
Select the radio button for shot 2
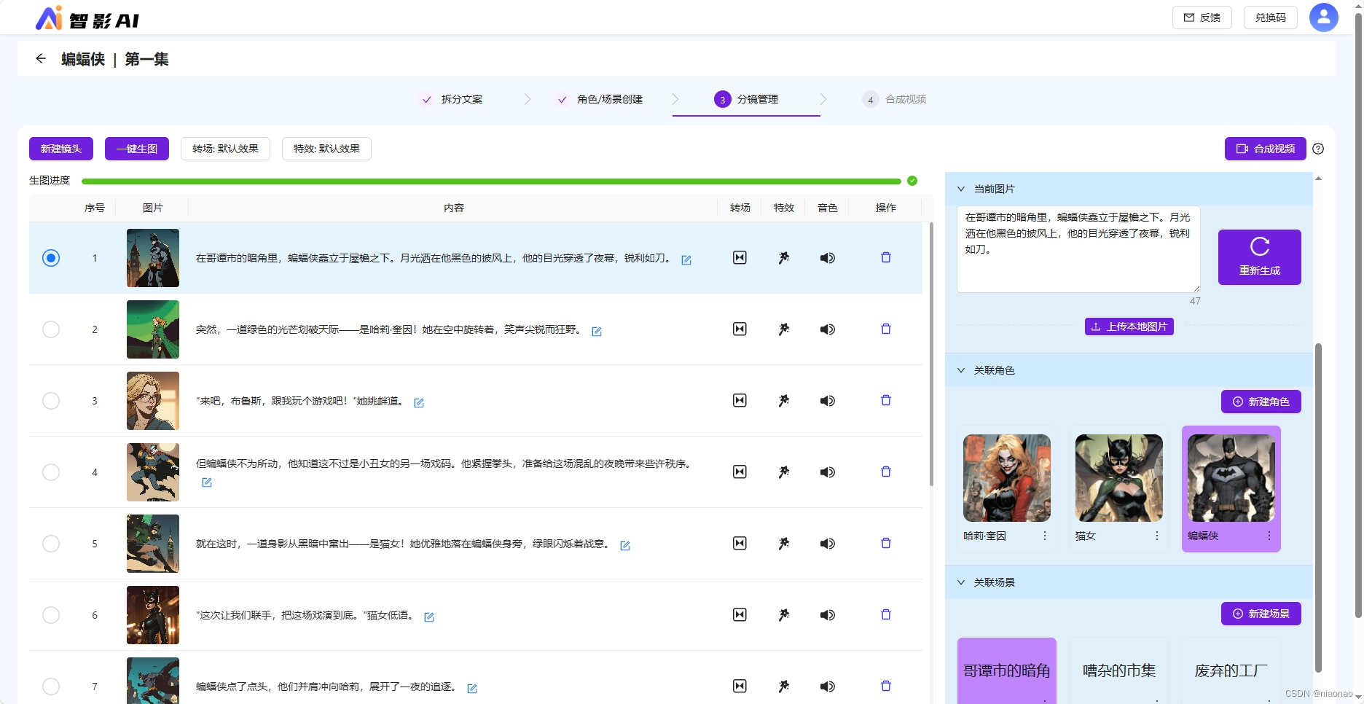[51, 329]
